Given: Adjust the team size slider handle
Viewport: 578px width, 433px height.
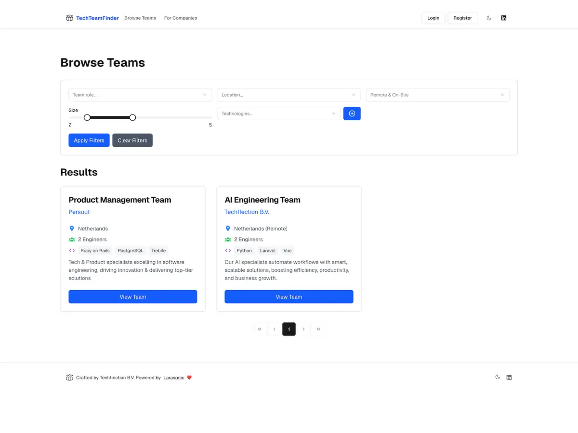Looking at the screenshot, I should [87, 117].
